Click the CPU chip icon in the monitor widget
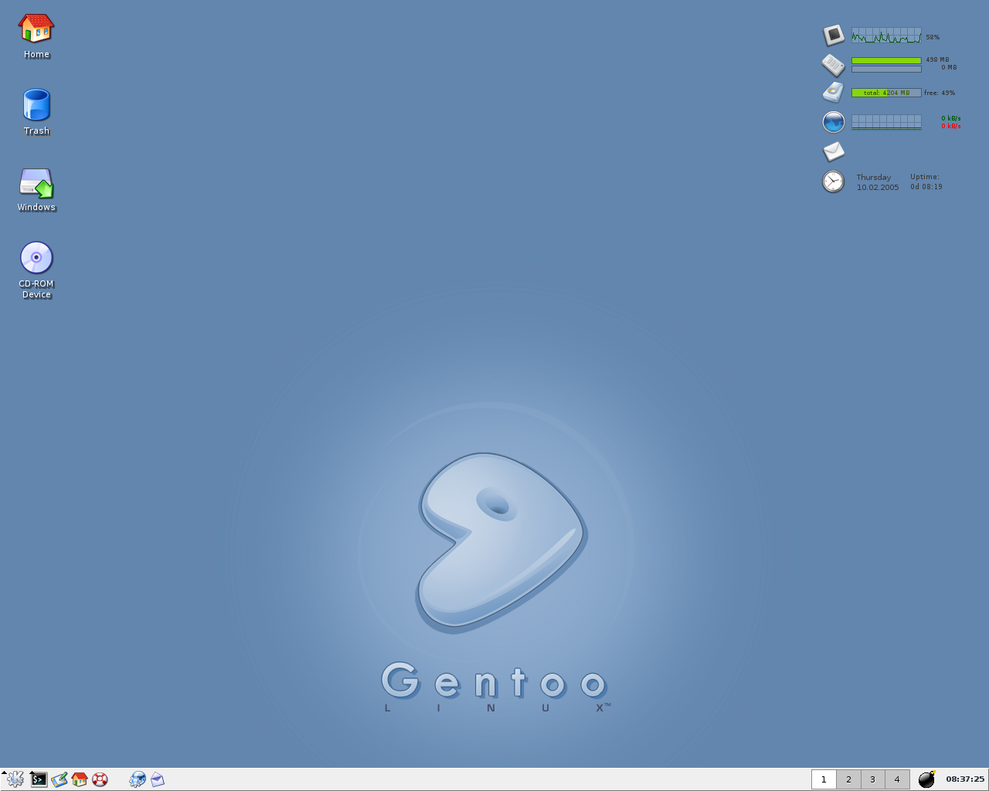The height and width of the screenshot is (791, 989). (x=833, y=35)
